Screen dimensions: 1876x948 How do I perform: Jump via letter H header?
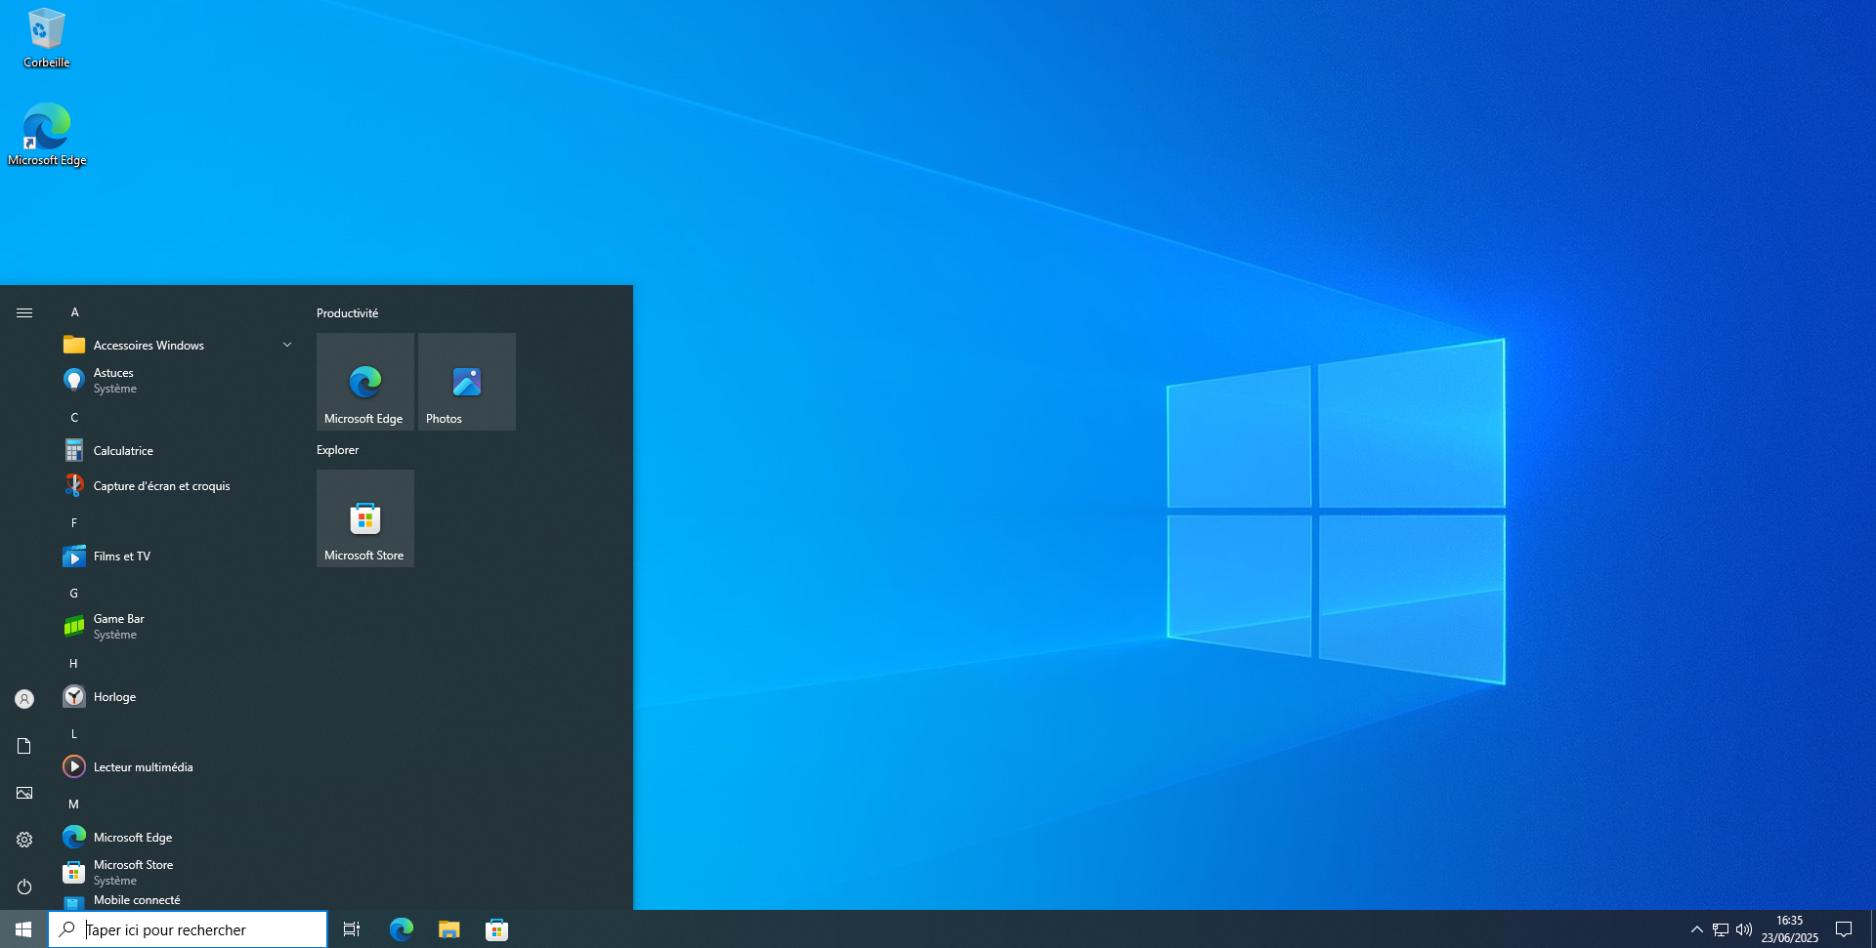[x=74, y=663]
